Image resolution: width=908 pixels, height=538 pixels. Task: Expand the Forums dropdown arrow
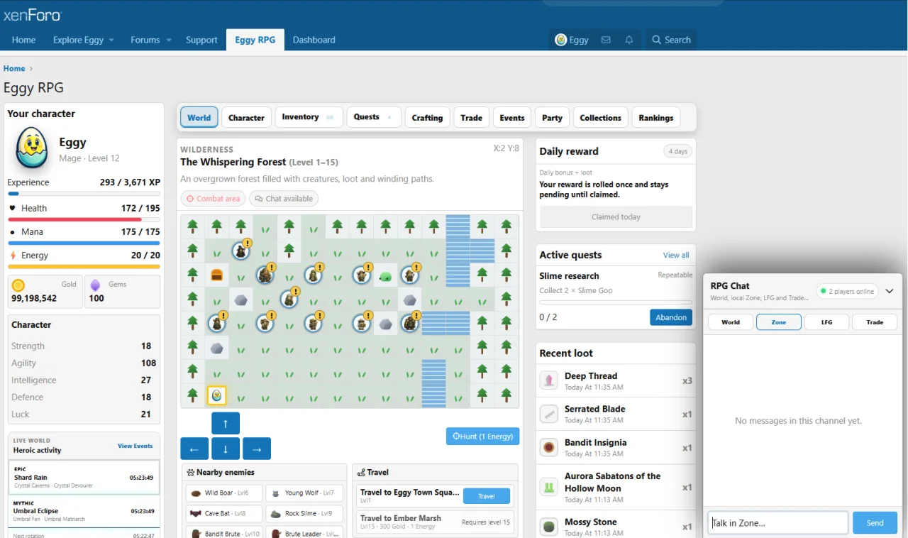click(x=169, y=40)
